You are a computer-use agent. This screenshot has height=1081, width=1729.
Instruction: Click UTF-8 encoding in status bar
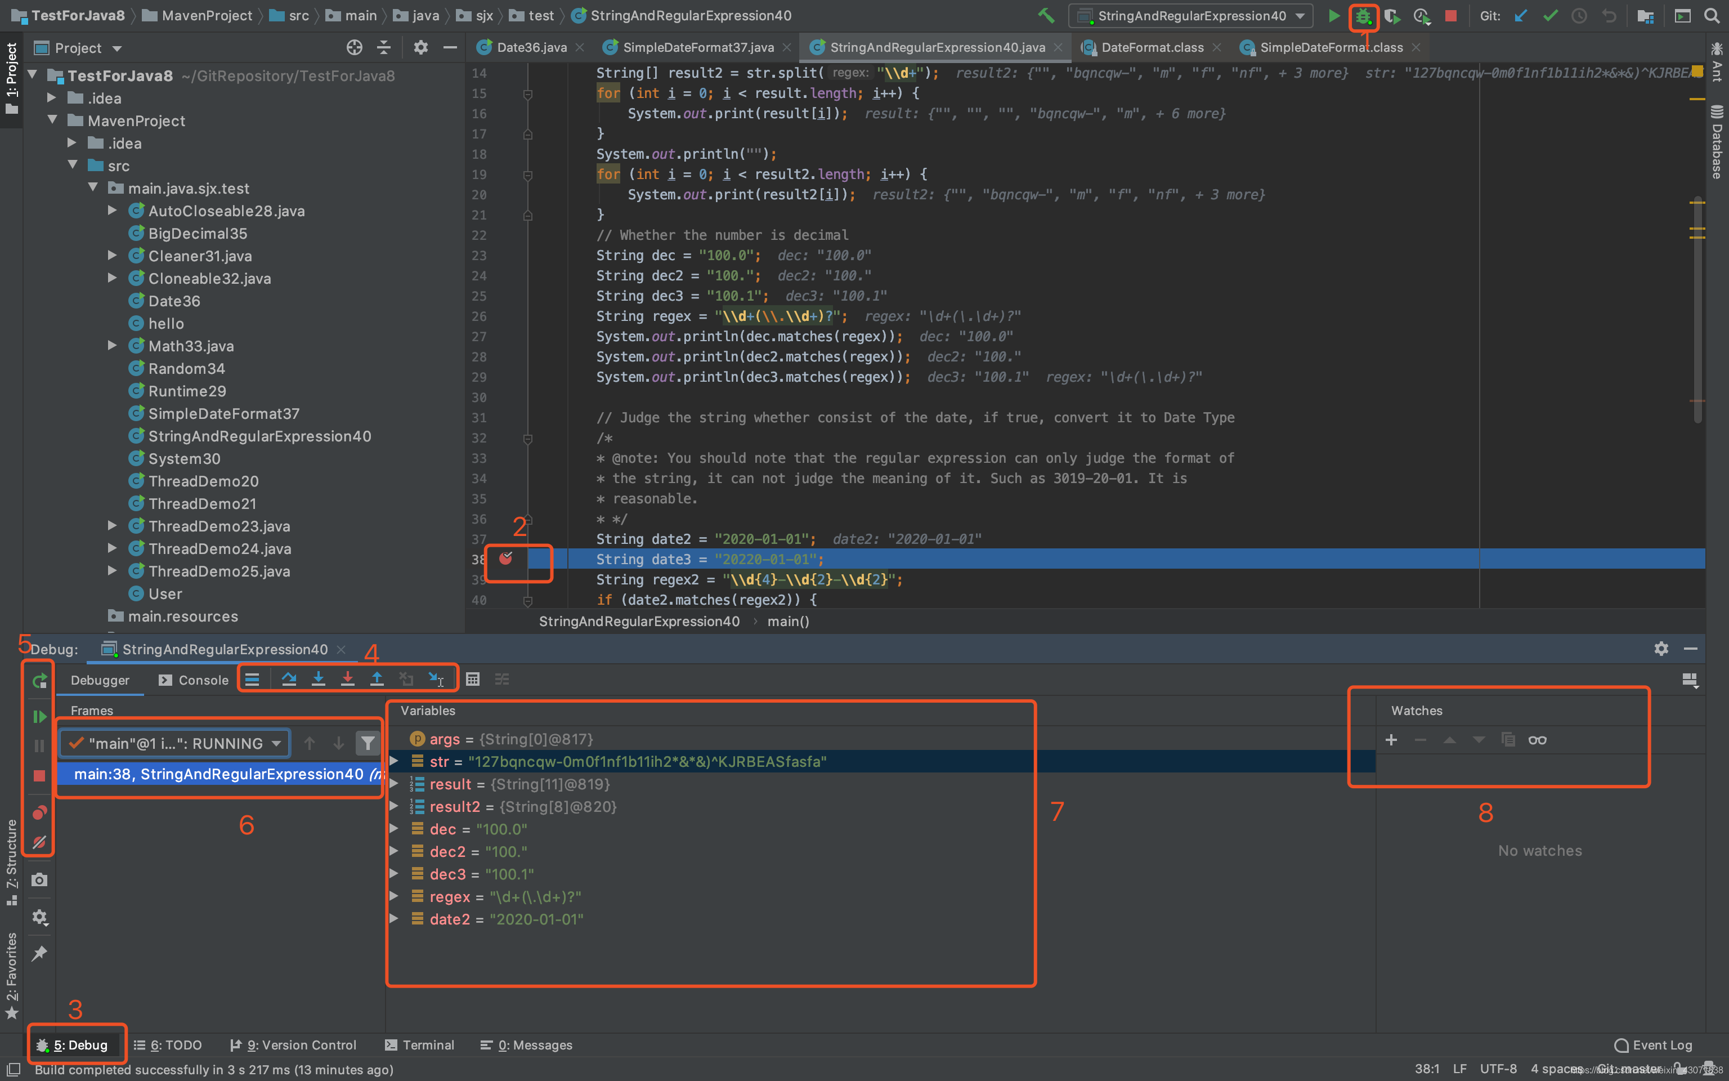click(x=1498, y=1069)
